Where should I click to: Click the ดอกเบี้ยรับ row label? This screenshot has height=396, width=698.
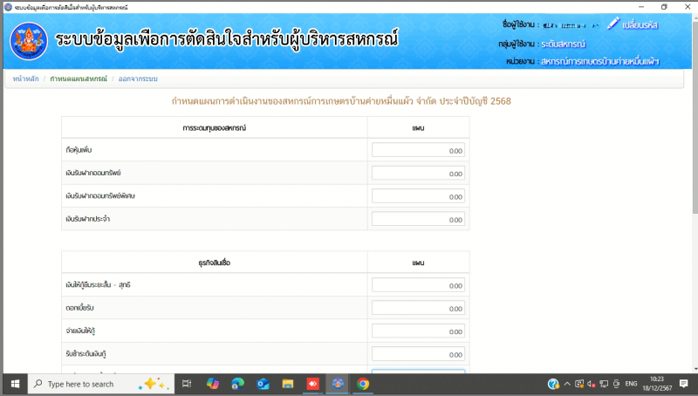click(79, 308)
